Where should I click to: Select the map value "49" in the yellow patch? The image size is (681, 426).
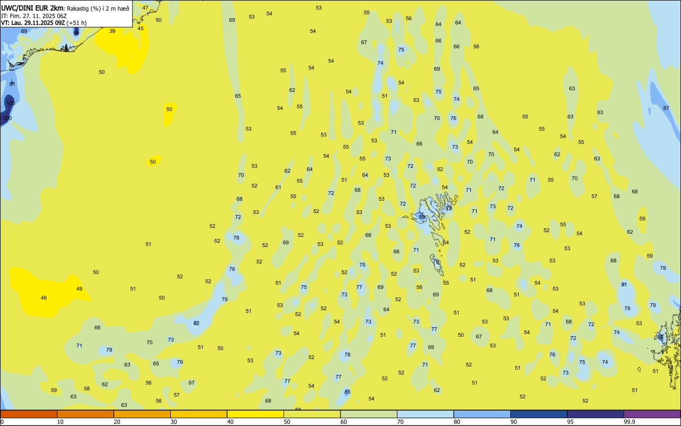pyautogui.click(x=79, y=289)
